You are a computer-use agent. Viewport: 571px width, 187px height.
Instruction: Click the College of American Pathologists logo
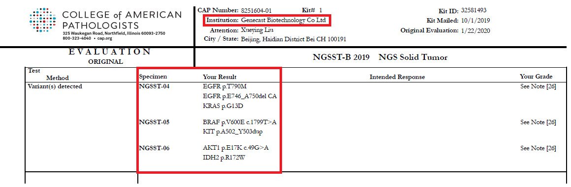tap(43, 20)
